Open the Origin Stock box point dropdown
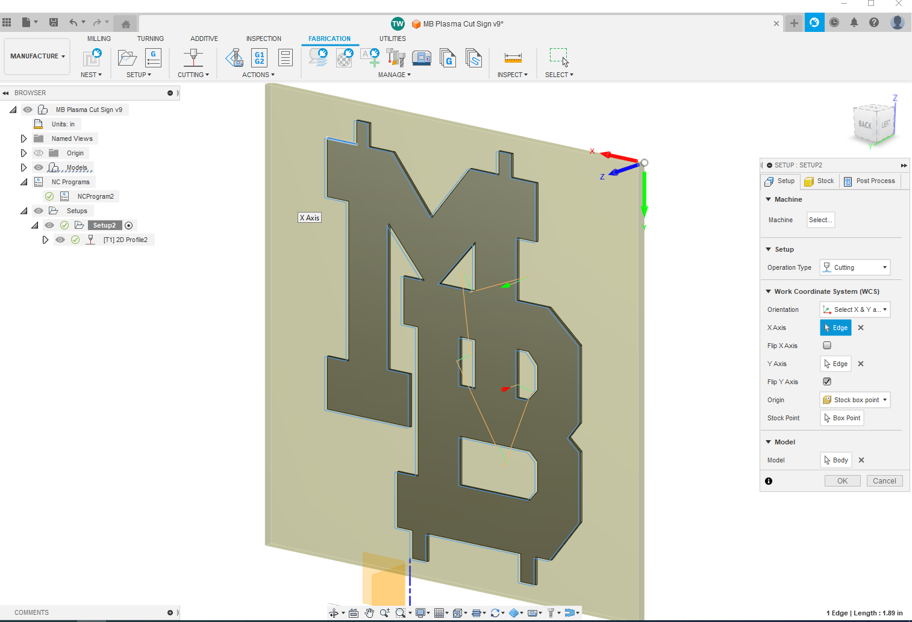 [x=855, y=400]
